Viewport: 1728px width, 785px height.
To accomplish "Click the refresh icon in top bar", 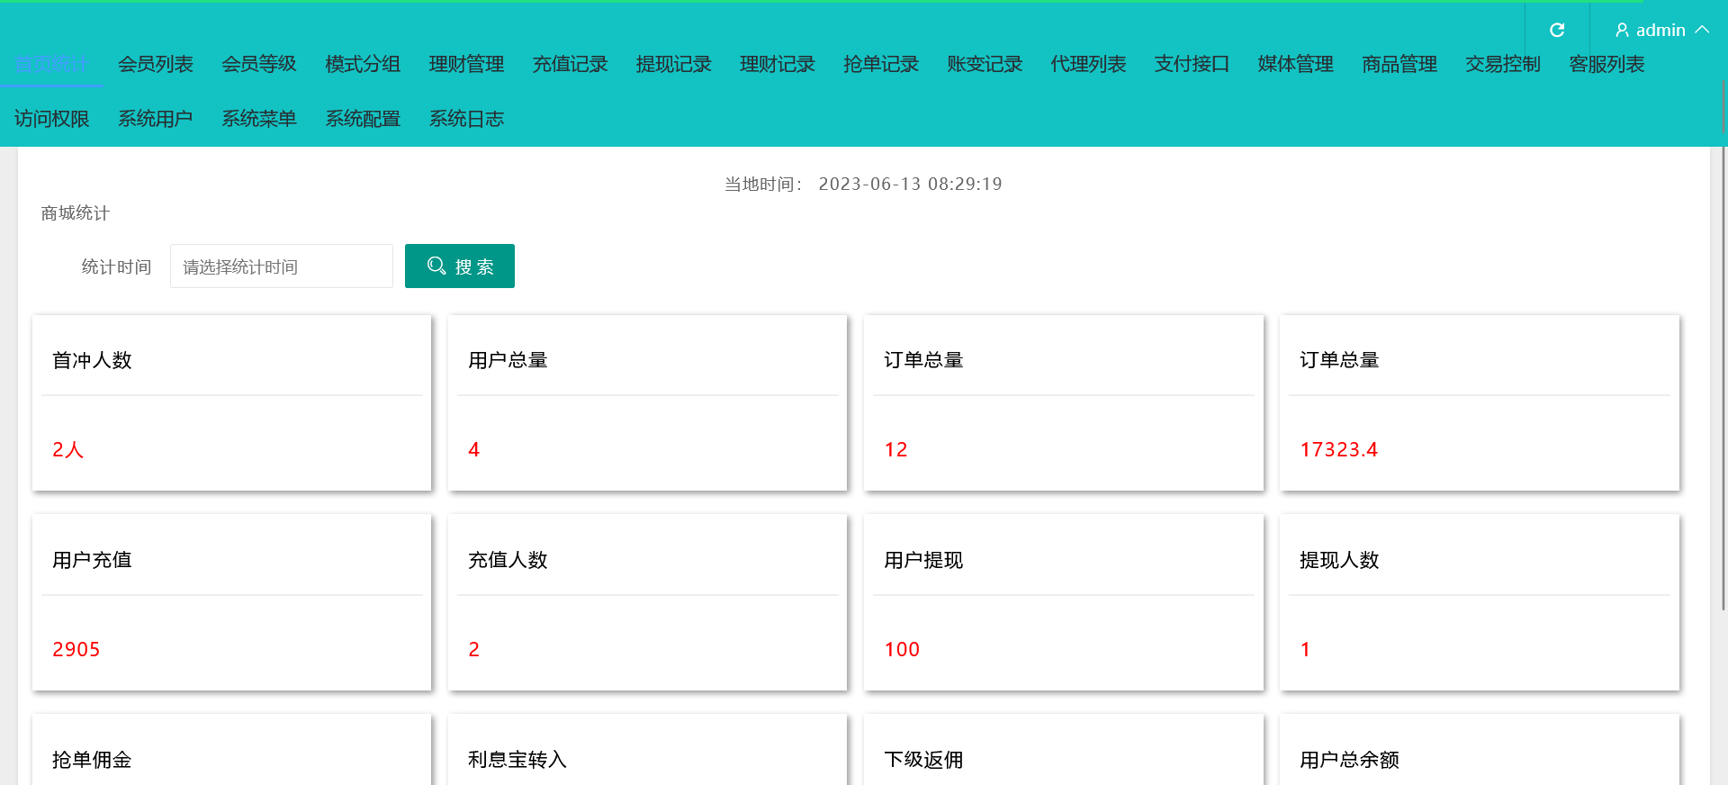I will tap(1557, 30).
